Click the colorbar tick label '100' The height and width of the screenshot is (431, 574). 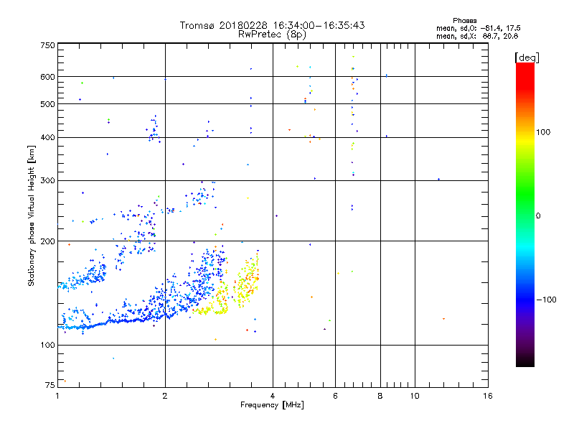[x=543, y=132]
